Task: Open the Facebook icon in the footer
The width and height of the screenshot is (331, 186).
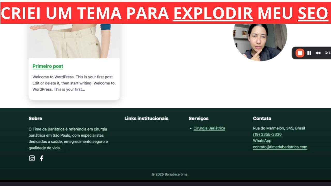Action: point(42,158)
